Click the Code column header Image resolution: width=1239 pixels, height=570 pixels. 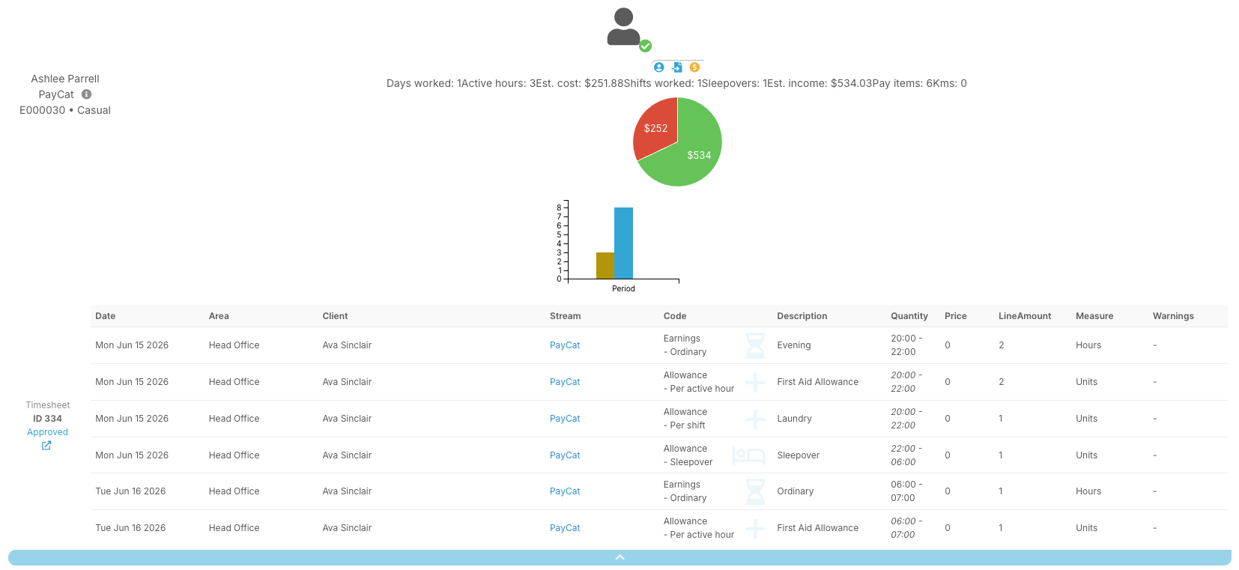(675, 316)
